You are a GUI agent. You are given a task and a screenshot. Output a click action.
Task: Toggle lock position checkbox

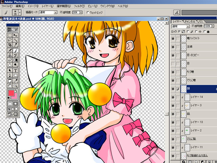pos(196,32)
